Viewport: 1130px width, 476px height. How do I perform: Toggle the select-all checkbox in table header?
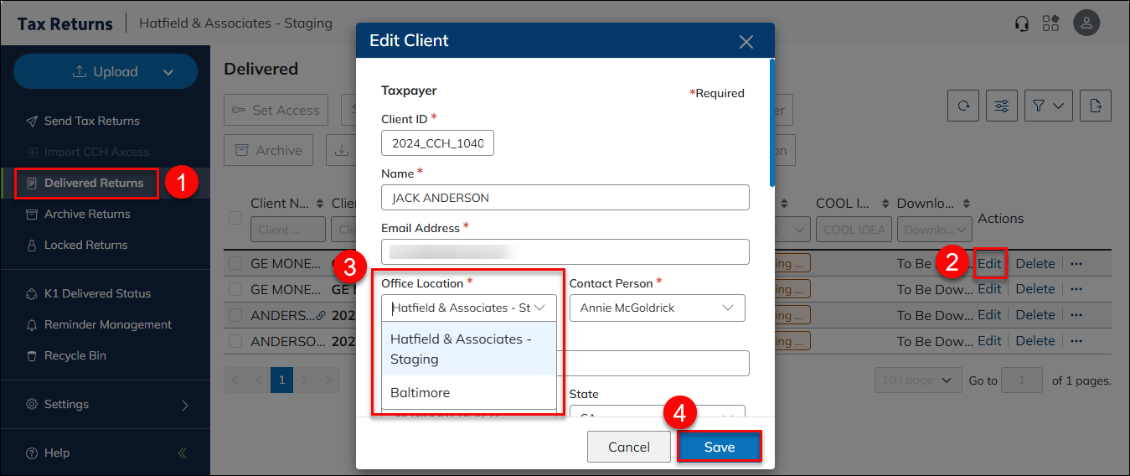pos(235,218)
